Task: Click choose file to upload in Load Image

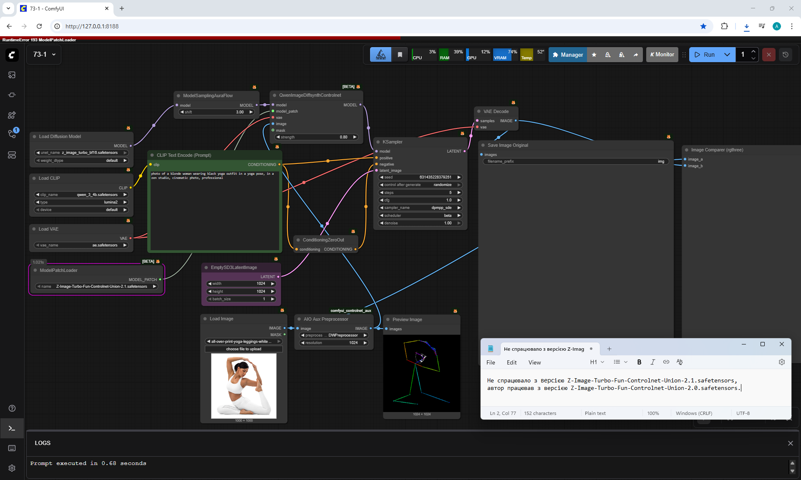Action: (x=244, y=349)
